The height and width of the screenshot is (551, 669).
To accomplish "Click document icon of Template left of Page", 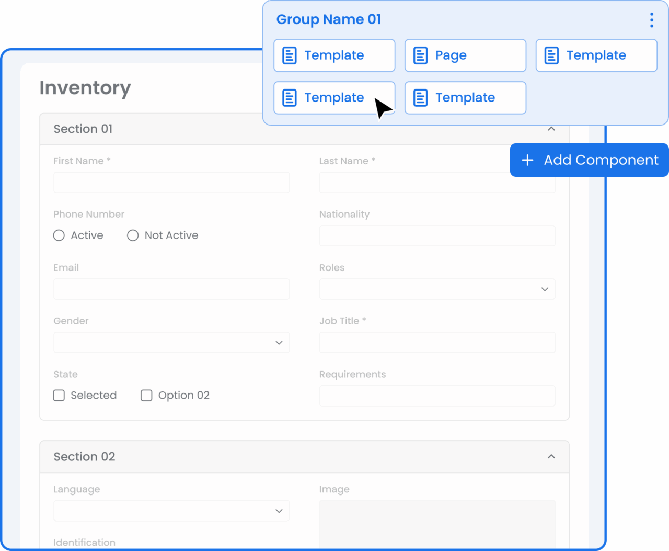I will coord(290,55).
